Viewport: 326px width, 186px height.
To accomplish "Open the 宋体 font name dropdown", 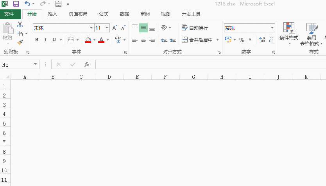I will click(91, 28).
